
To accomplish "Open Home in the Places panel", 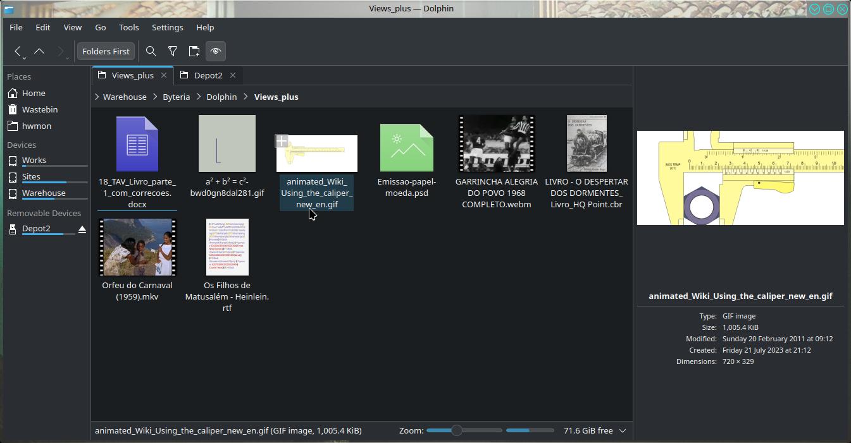I will pyautogui.click(x=34, y=93).
